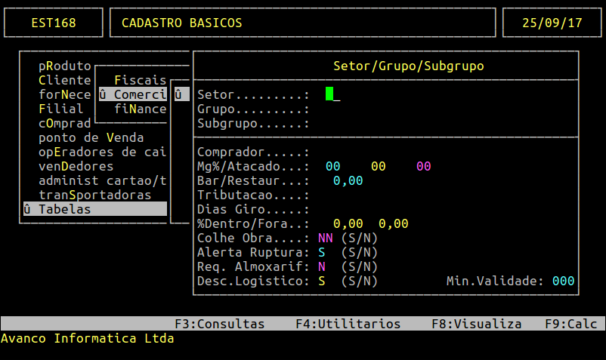Click the CADASTRO BASICOS header title

click(x=182, y=23)
